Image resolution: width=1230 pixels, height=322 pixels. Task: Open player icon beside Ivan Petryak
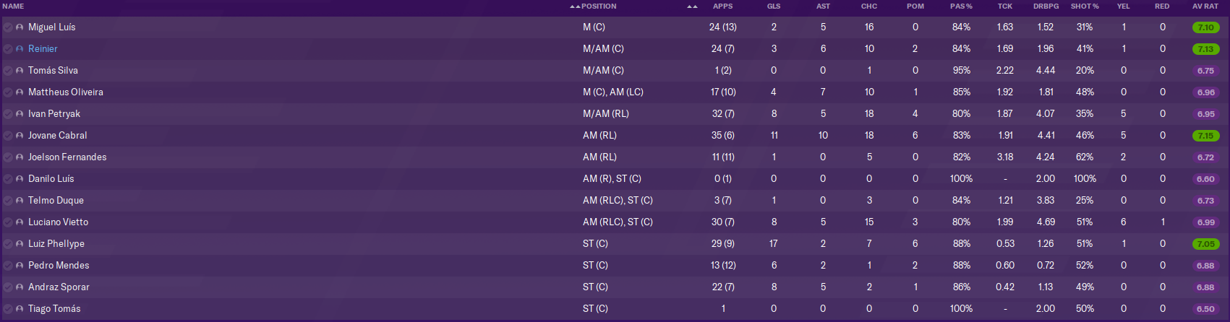(20, 114)
